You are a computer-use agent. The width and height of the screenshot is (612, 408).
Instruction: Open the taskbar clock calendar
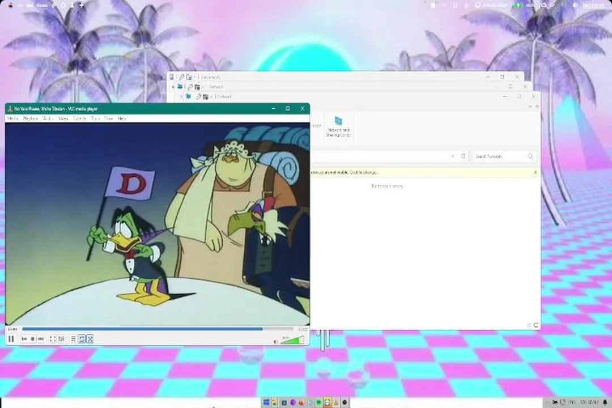[x=589, y=402]
